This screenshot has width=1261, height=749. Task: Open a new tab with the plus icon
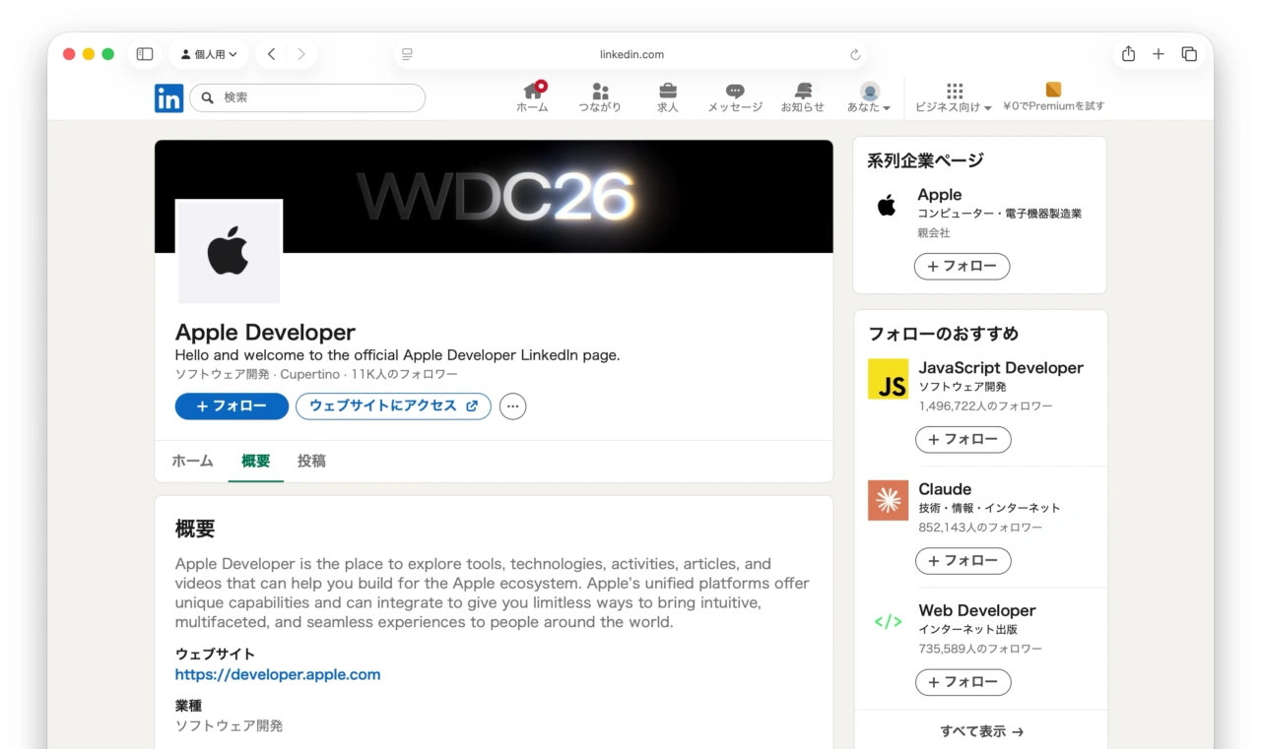[1159, 54]
